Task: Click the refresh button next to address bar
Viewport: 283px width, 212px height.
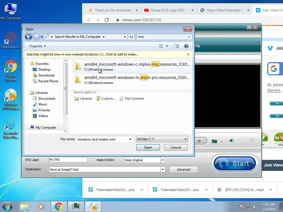Action: 131,37
